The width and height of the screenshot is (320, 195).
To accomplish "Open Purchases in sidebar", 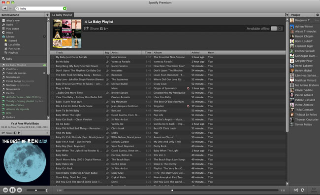I will [x=14, y=49].
